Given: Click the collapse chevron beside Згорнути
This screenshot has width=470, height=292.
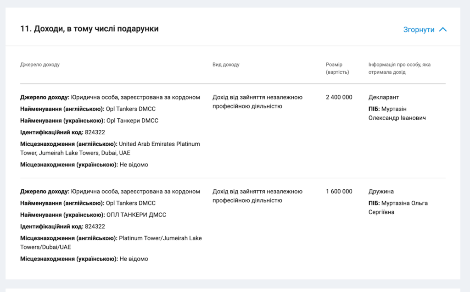Looking at the screenshot, I should pyautogui.click(x=442, y=30).
